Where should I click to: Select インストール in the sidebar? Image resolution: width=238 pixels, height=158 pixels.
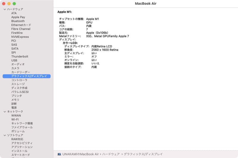(x=19, y=151)
